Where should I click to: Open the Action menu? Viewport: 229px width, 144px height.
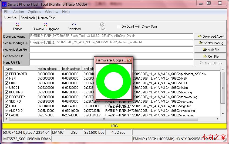tap(19, 12)
